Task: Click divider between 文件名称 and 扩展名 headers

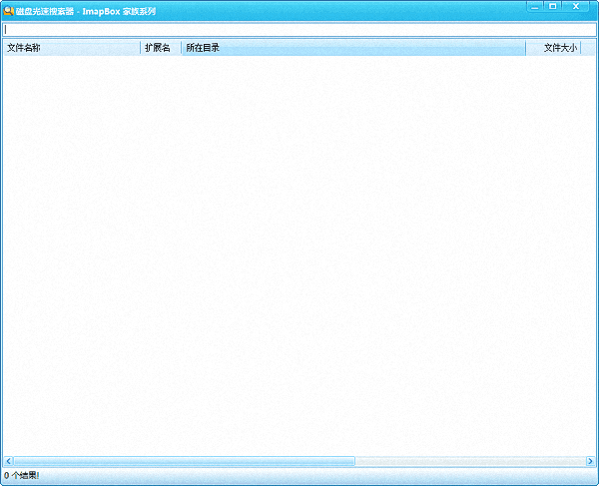Action: pos(141,47)
